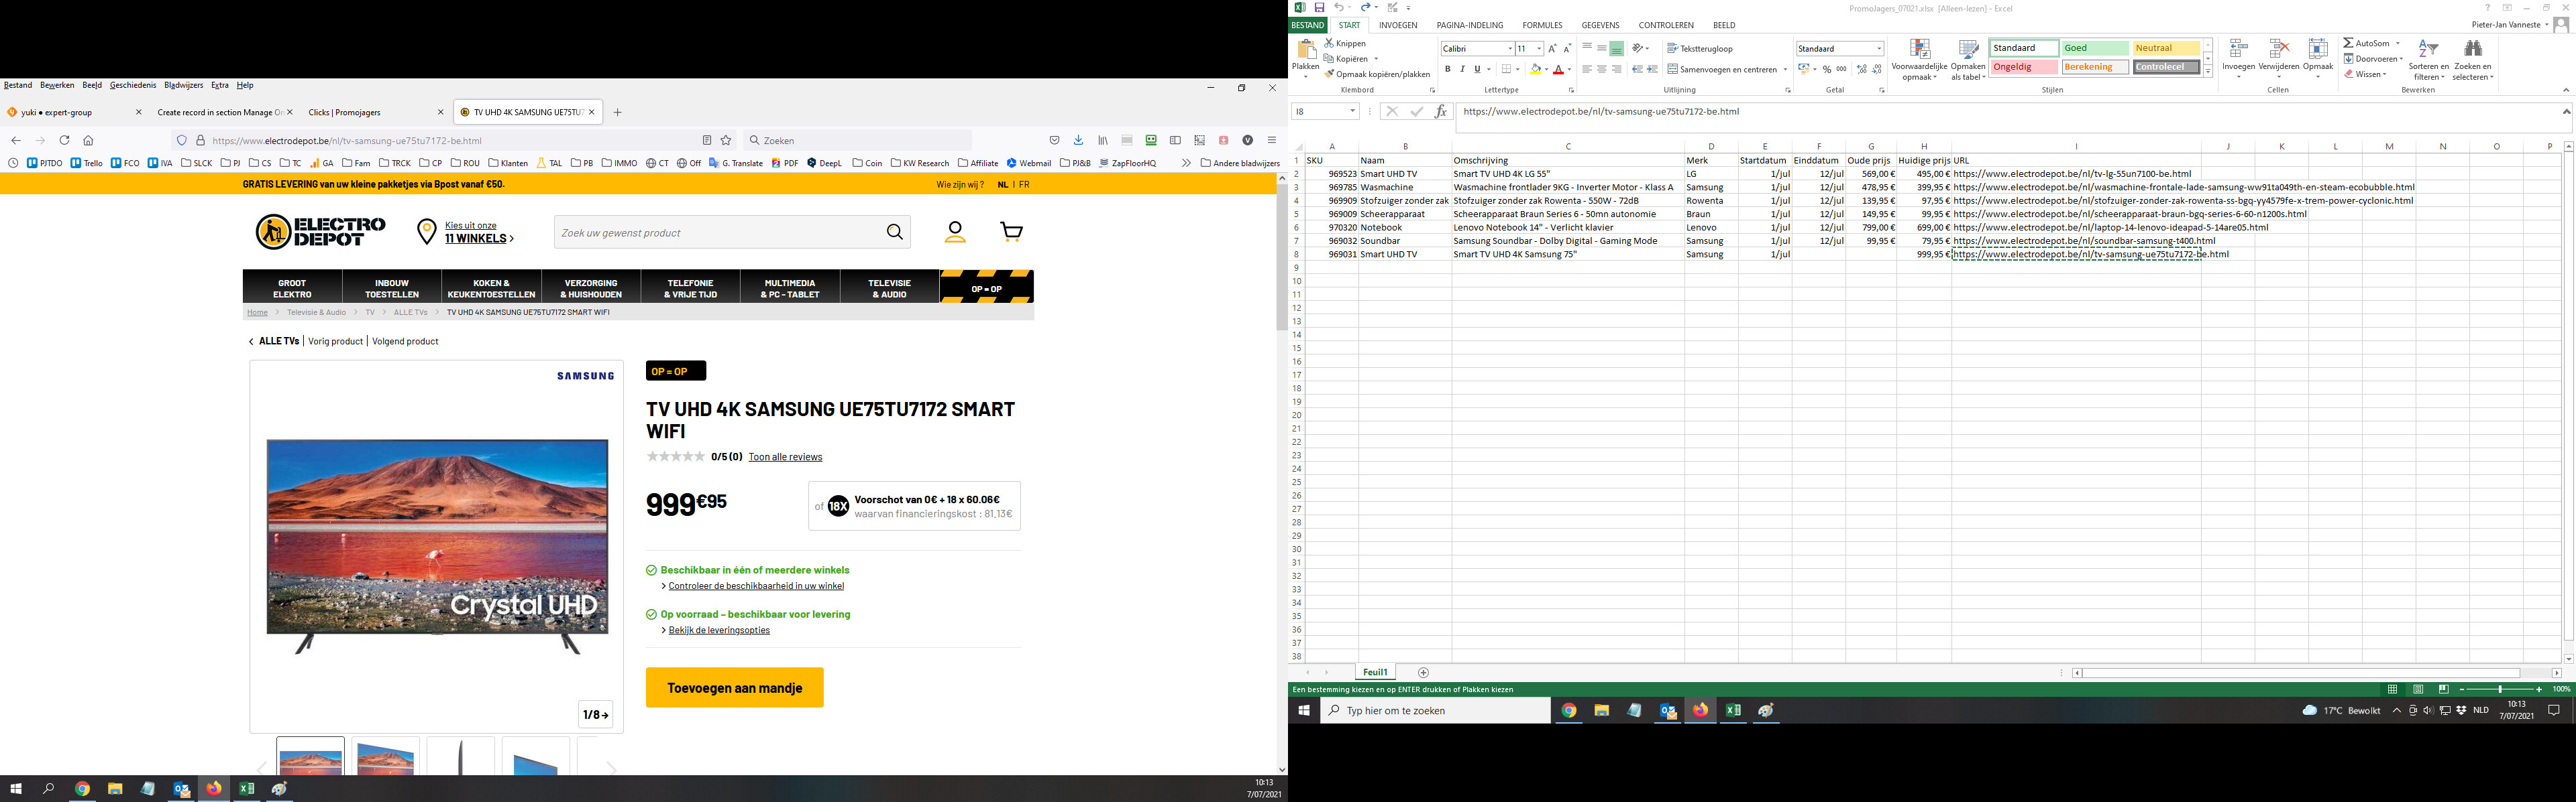Open the shopping cart icon on Electro Depot
The height and width of the screenshot is (802, 2576).
[x=1011, y=232]
